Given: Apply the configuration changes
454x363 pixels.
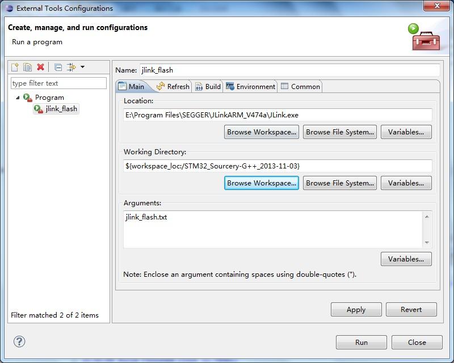Looking at the screenshot, I should coord(356,309).
